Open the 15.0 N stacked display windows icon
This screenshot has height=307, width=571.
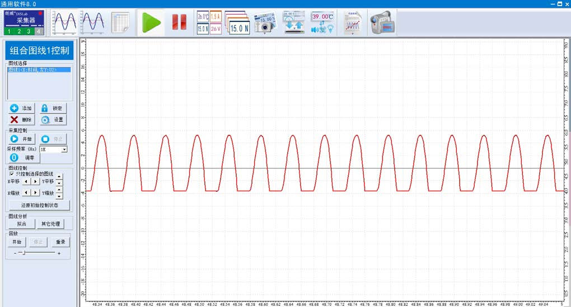point(238,22)
